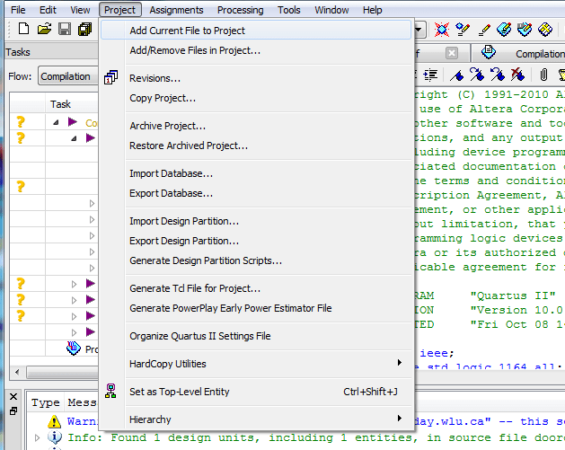This screenshot has width=565, height=450.
Task: Open the Tools menu
Action: 288,10
